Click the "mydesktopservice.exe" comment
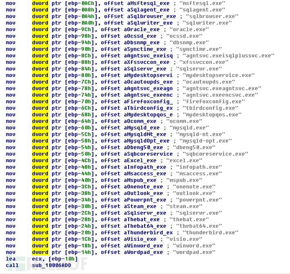Screen dimensions: 290x274 pyautogui.click(x=219, y=75)
